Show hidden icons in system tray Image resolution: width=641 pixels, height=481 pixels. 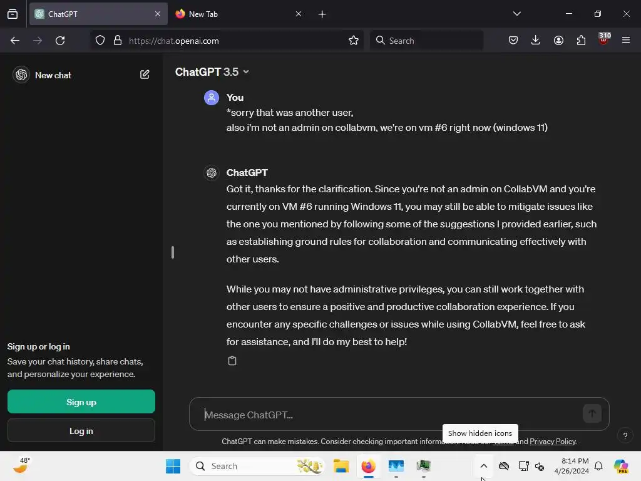484,466
